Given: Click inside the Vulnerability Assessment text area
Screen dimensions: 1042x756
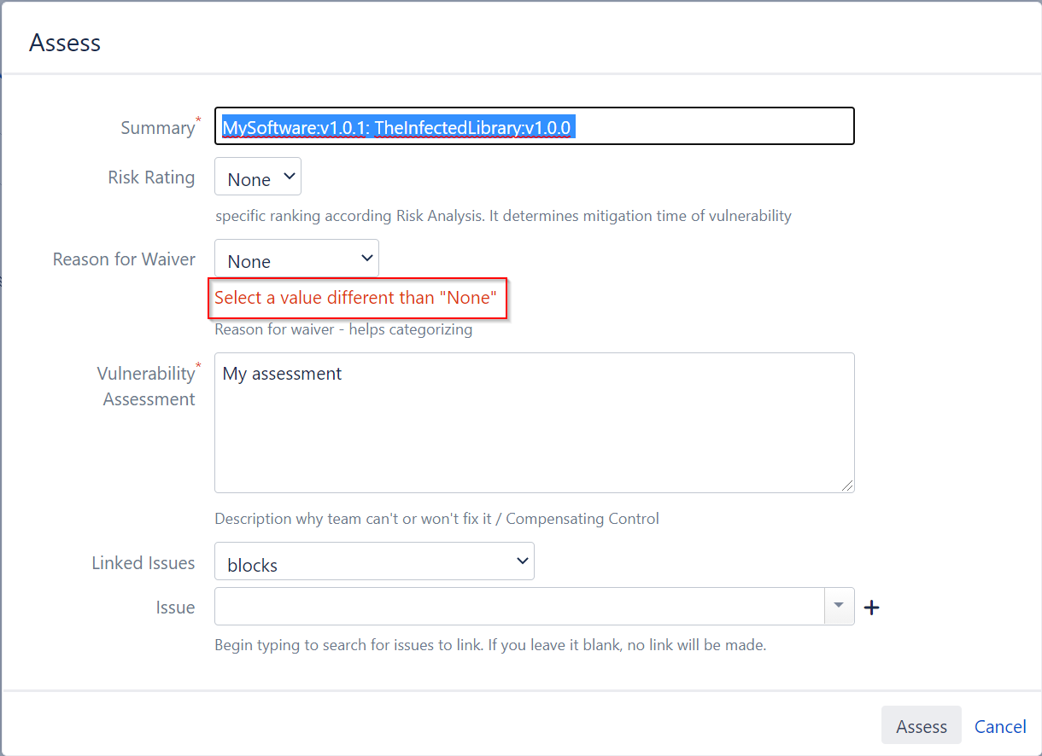Looking at the screenshot, I should click(x=534, y=422).
